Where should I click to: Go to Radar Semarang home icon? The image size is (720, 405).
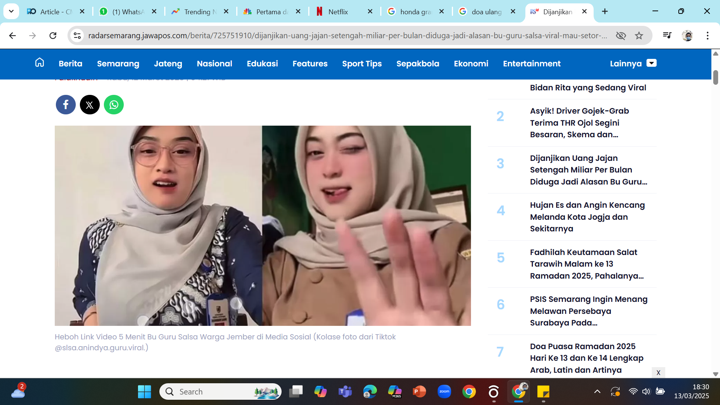click(x=39, y=63)
